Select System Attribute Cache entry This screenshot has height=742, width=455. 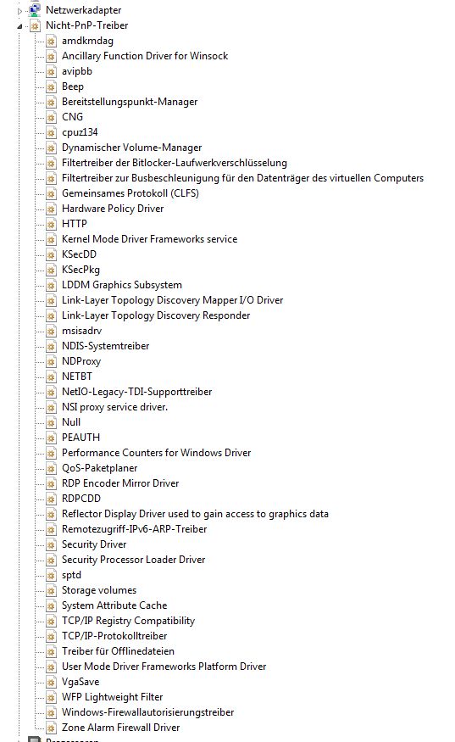coord(114,605)
